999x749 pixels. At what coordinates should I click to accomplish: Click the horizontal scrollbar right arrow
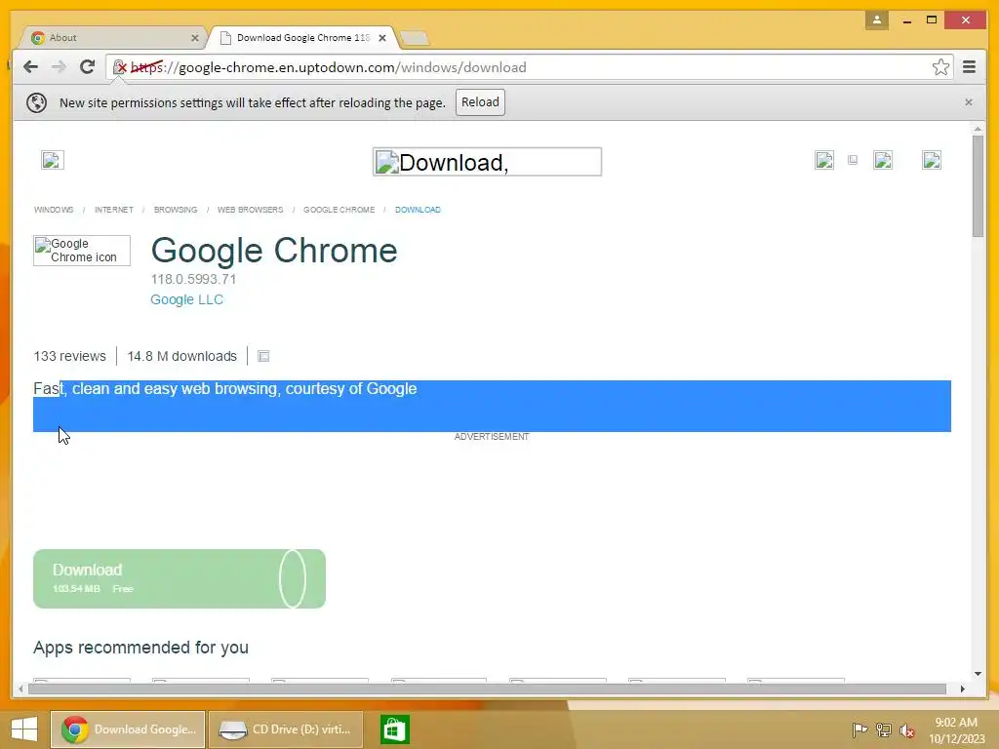pos(962,689)
